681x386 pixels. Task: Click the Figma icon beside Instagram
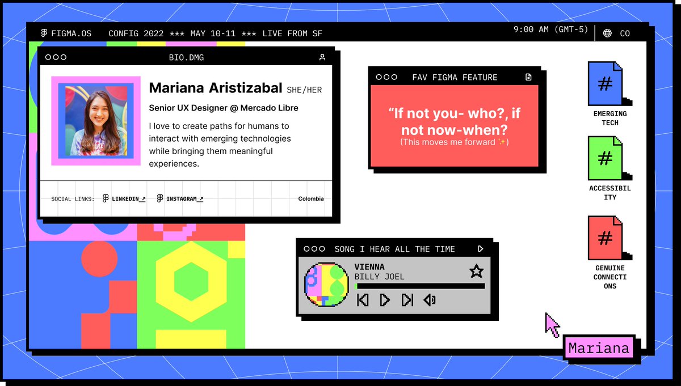coord(160,199)
